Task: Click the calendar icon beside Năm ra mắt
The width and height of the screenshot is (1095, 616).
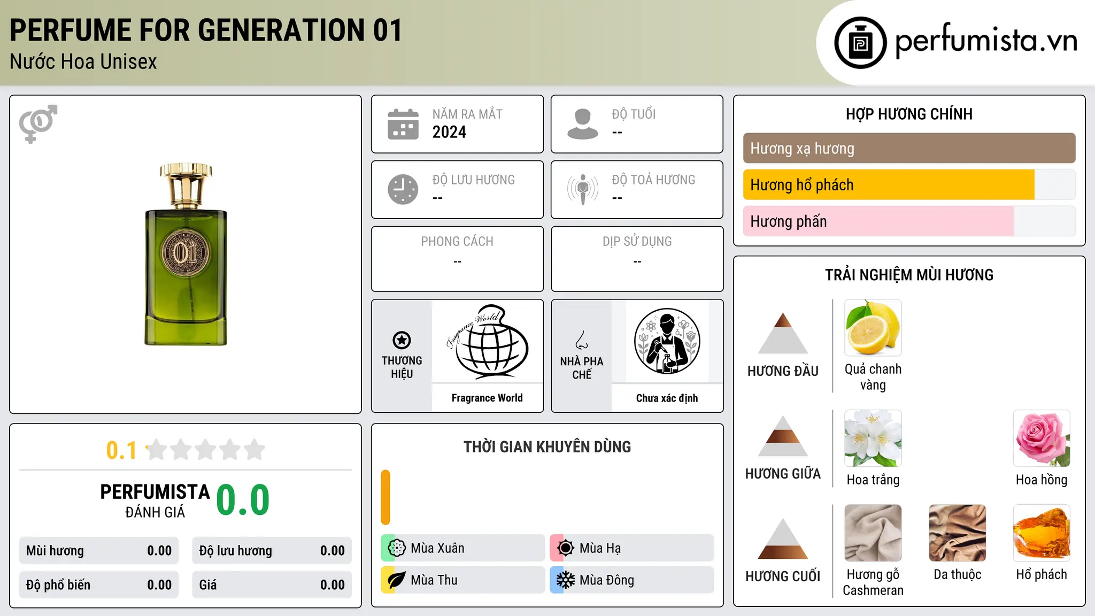Action: pyautogui.click(x=403, y=124)
